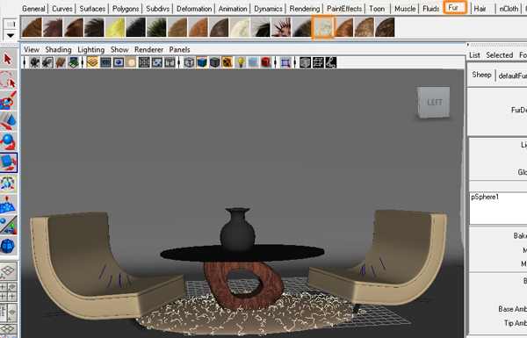The image size is (527, 338).
Task: Open the viewport View menu
Action: (32, 50)
